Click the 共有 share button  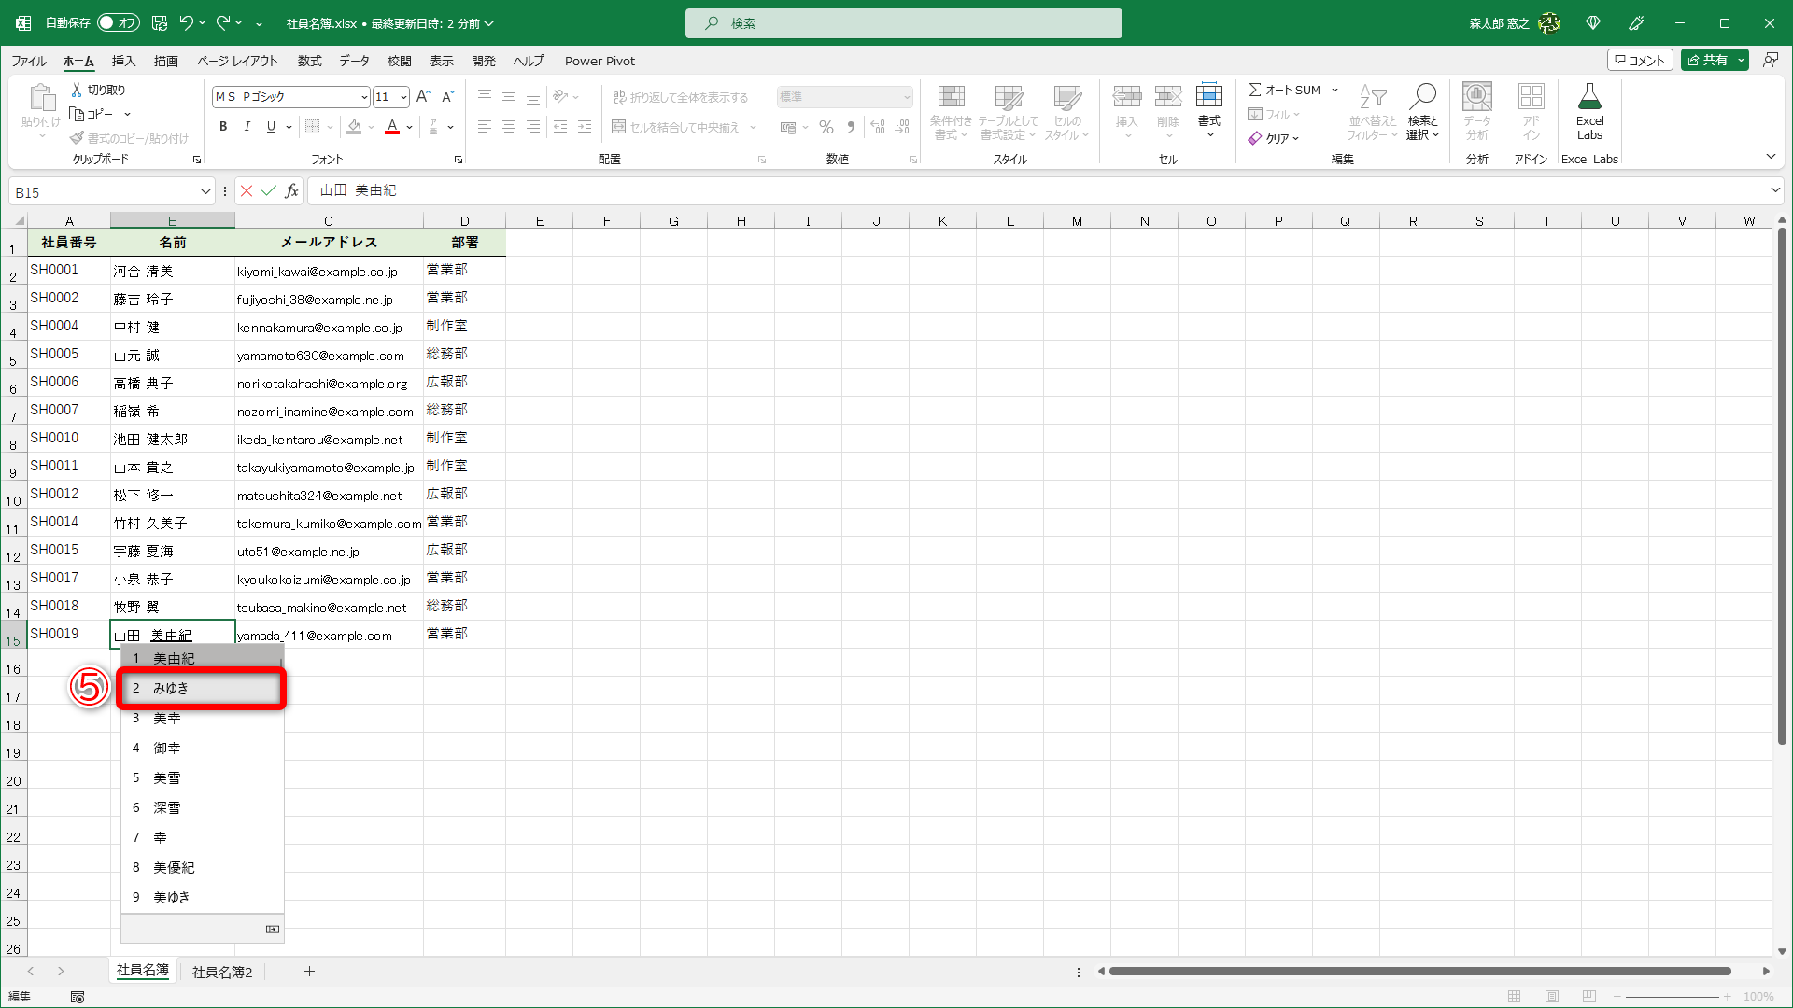pyautogui.click(x=1707, y=60)
